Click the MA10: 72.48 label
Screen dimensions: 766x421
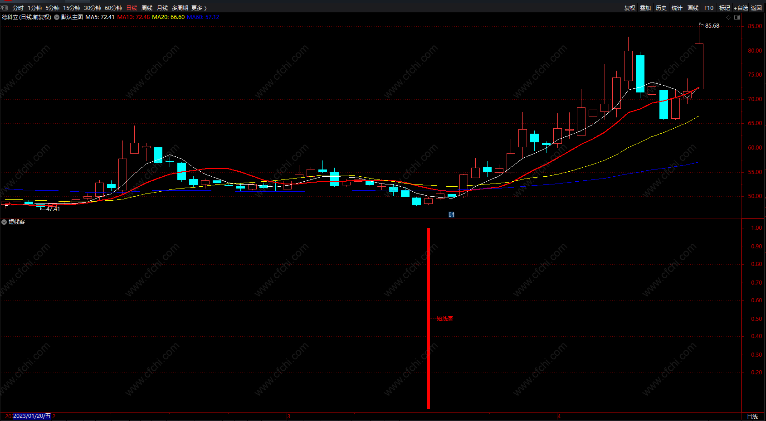tap(133, 17)
